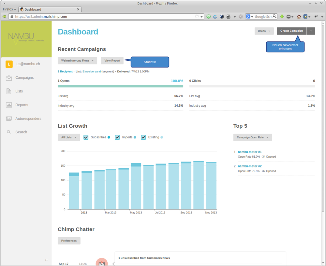This screenshot has height=266, width=326.
Task: Click the Google search input field
Action: (x=263, y=16)
